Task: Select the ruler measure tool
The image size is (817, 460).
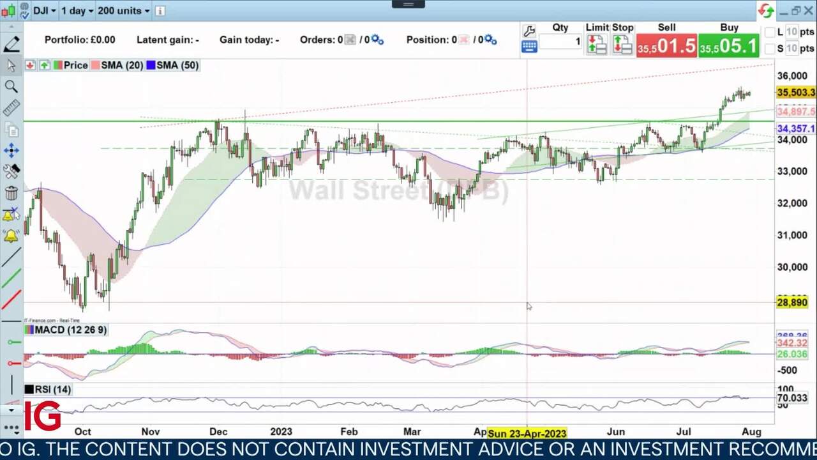Action: pos(11,107)
